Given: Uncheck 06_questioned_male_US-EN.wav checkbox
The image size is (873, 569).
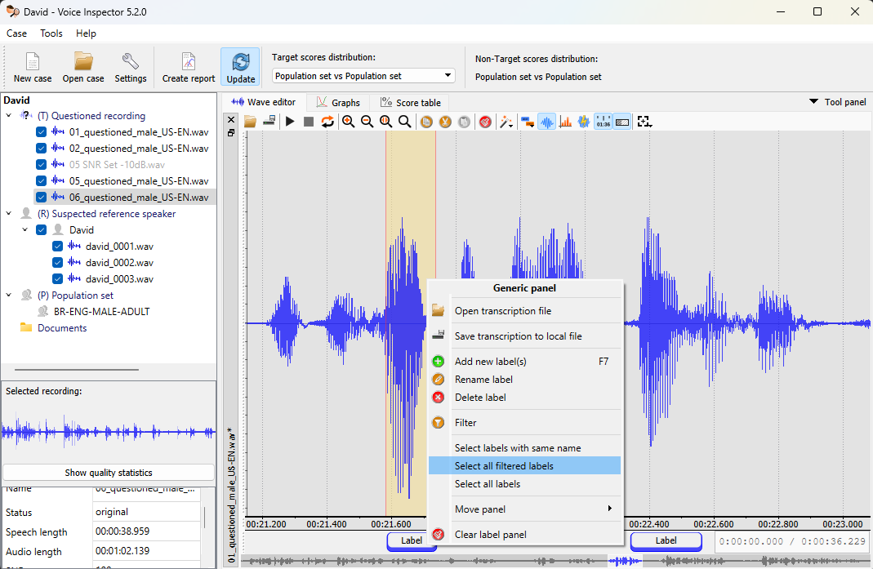Looking at the screenshot, I should [41, 197].
